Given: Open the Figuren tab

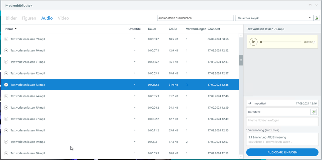Looking at the screenshot, I should pos(29,18).
